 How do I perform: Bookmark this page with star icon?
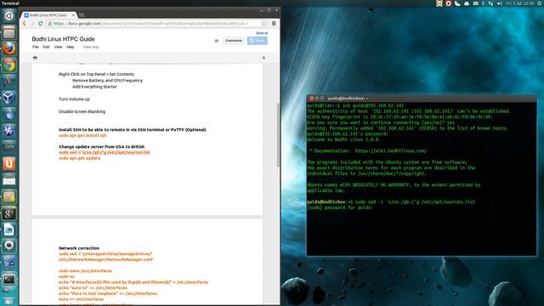pyautogui.click(x=264, y=24)
